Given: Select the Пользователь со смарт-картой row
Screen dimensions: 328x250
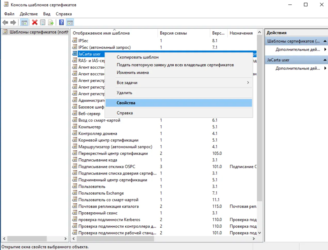Looking at the screenshot, I should point(164,200).
